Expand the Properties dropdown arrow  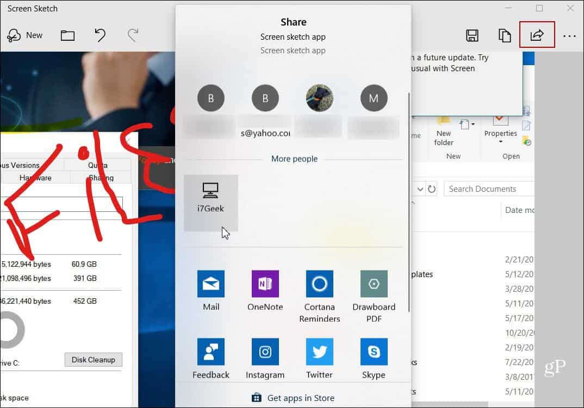tap(501, 142)
